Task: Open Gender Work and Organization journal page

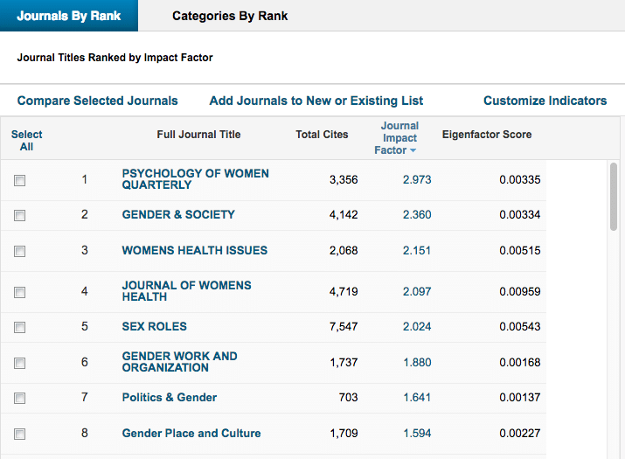Action: point(179,362)
